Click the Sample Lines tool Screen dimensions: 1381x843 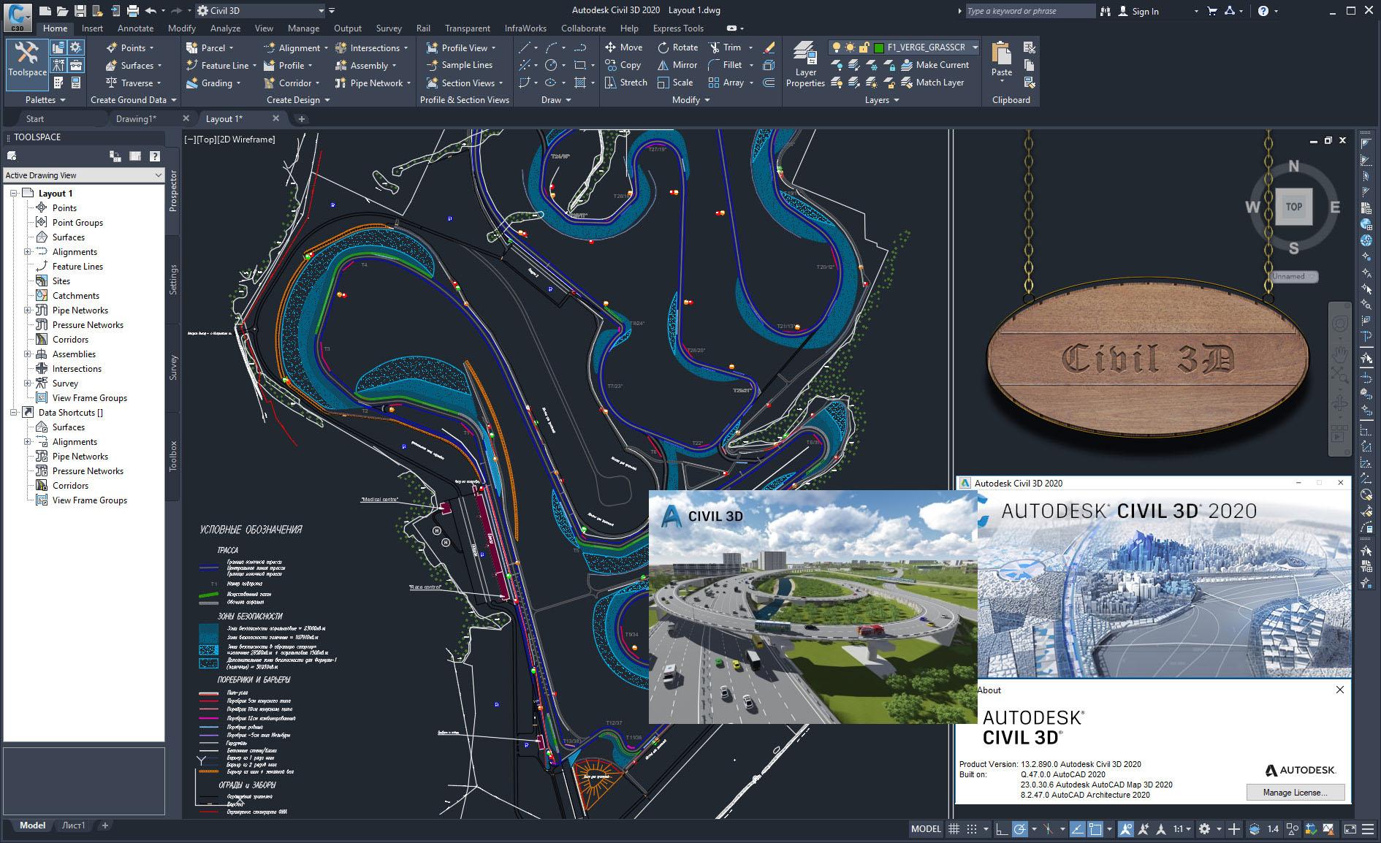pos(460,65)
